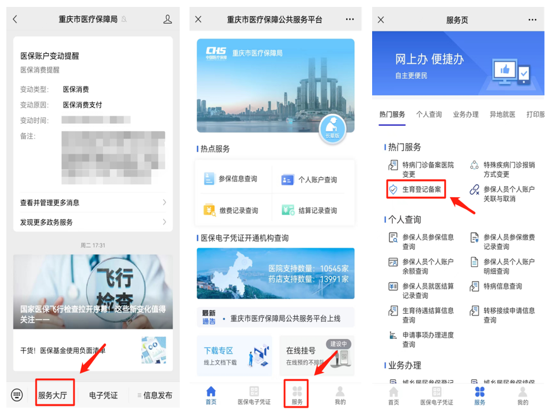The image size is (553, 415).
Task: Expand 发现更多政务服务 row chevron
Action: 164,222
